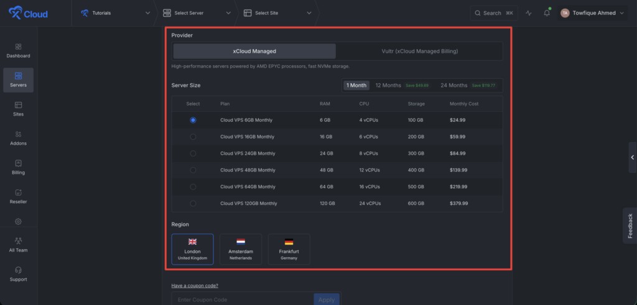Screen dimensions: 637x305
Task: Click the $24.99 monthly cost cell
Action: pos(457,120)
